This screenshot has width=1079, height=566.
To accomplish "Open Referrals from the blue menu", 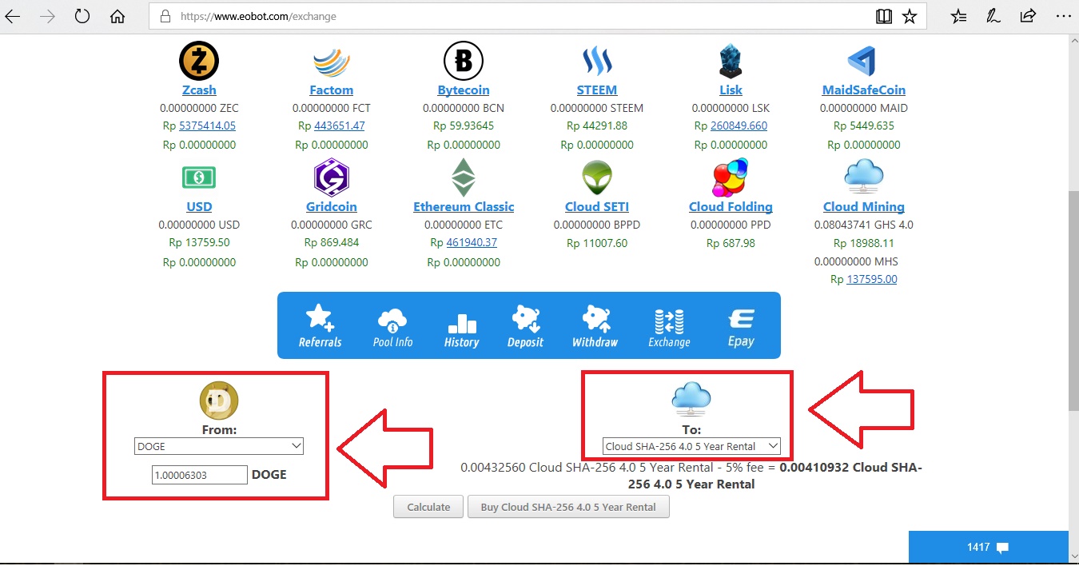I will click(321, 326).
